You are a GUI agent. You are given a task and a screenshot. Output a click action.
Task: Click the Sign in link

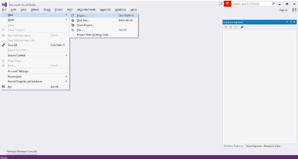pyautogui.click(x=283, y=10)
